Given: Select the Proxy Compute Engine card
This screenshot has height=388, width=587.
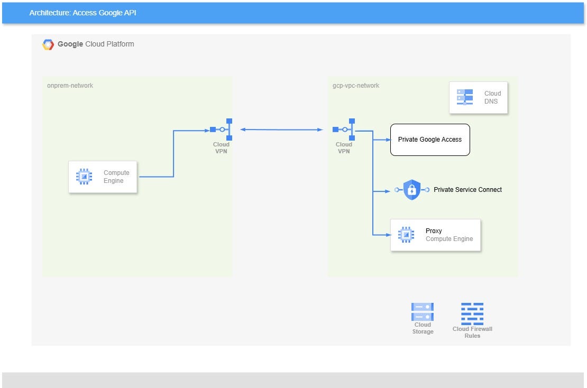Looking at the screenshot, I should (435, 235).
